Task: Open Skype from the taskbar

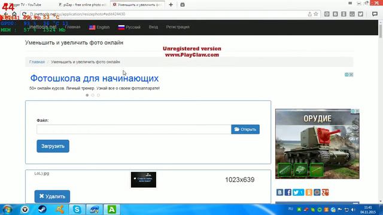Action: point(77,210)
